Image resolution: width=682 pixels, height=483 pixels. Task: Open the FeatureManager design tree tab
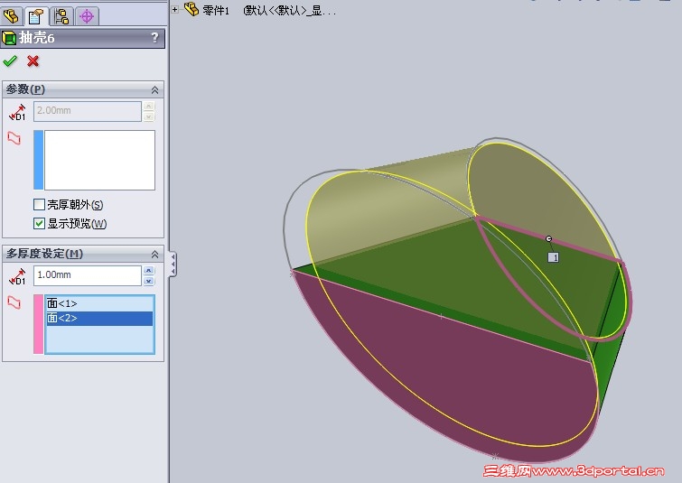[12, 16]
